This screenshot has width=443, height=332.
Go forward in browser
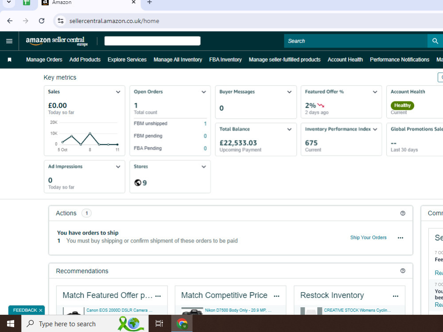point(26,21)
